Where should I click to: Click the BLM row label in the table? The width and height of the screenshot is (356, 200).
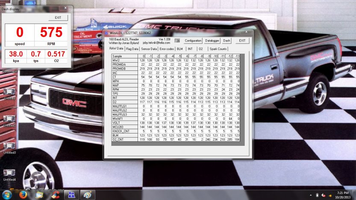pyautogui.click(x=125, y=135)
